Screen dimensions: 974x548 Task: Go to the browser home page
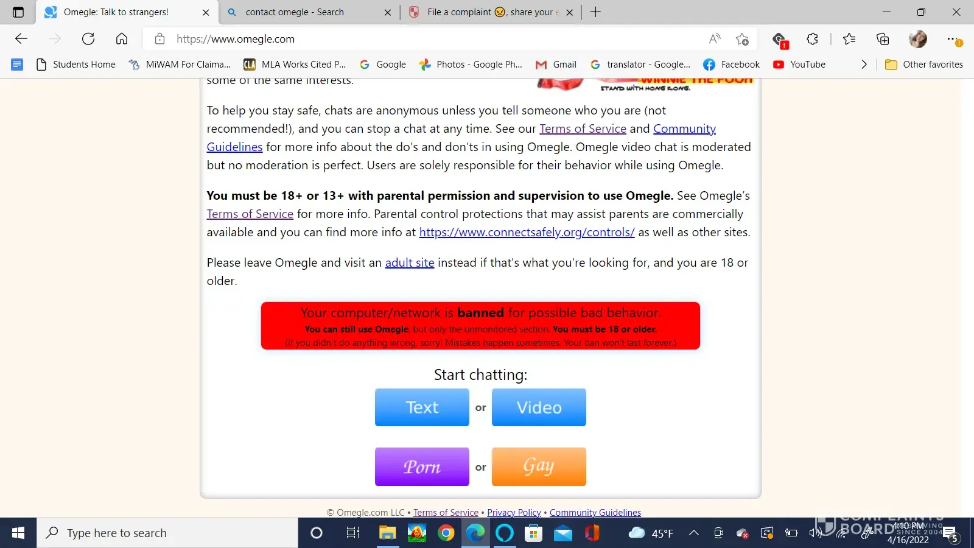(x=122, y=39)
